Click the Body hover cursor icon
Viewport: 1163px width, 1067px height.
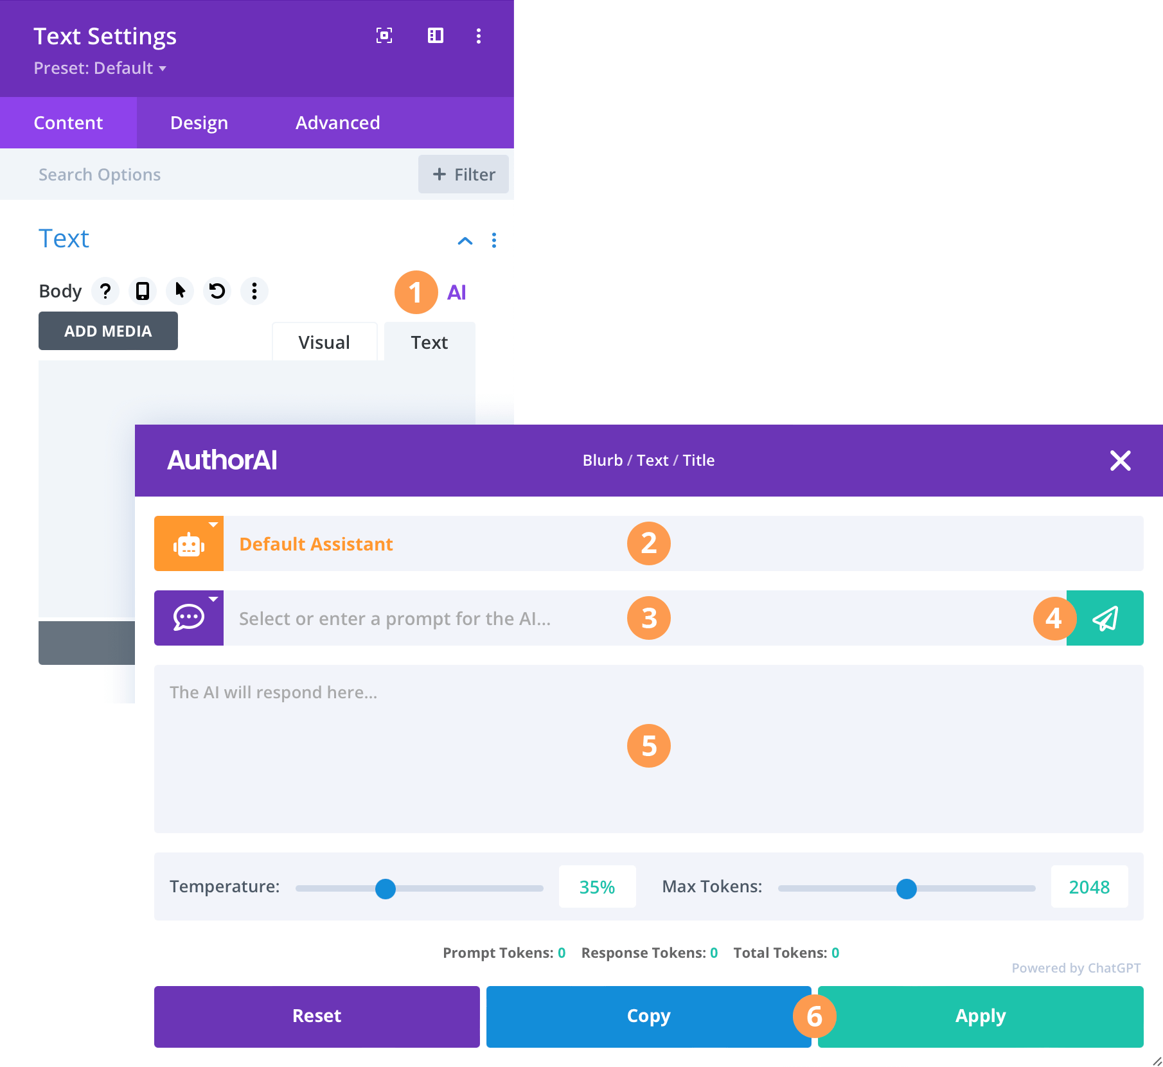coord(180,291)
